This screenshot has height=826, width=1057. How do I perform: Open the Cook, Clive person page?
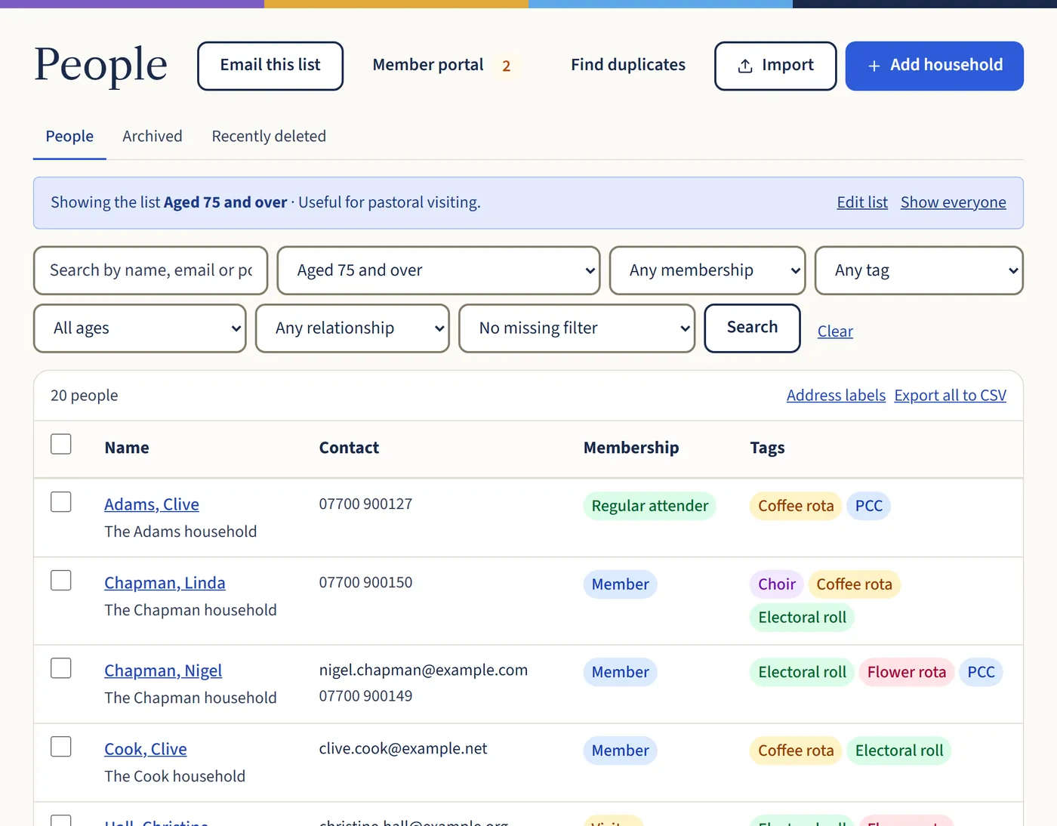coord(146,749)
